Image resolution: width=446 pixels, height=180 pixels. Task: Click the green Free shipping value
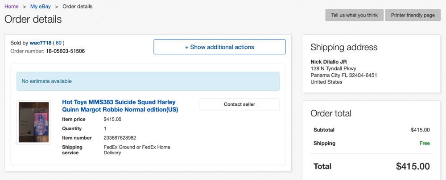[x=424, y=144]
